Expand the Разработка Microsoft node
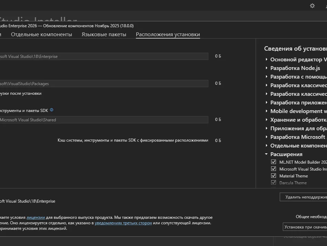Viewport: 327px width, 246px height. 267,137
